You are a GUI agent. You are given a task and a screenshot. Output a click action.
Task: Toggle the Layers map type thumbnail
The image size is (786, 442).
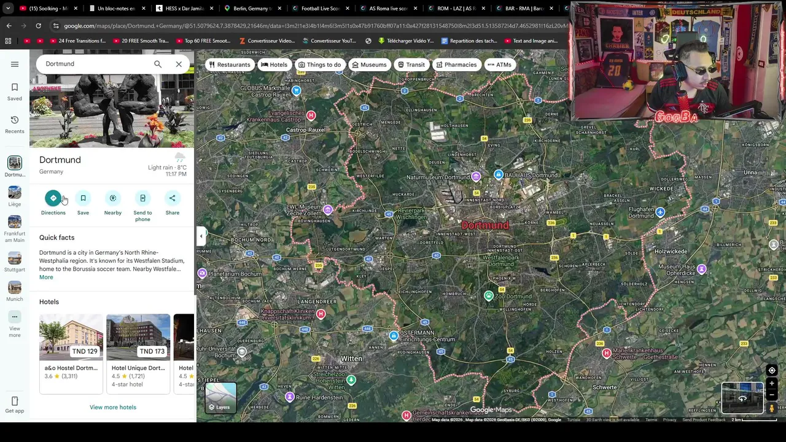[221, 398]
